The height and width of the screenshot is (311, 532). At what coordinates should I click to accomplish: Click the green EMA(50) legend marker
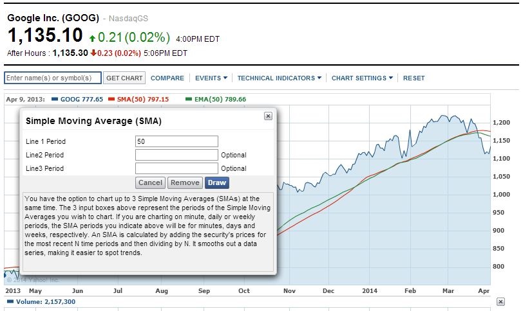pyautogui.click(x=189, y=99)
